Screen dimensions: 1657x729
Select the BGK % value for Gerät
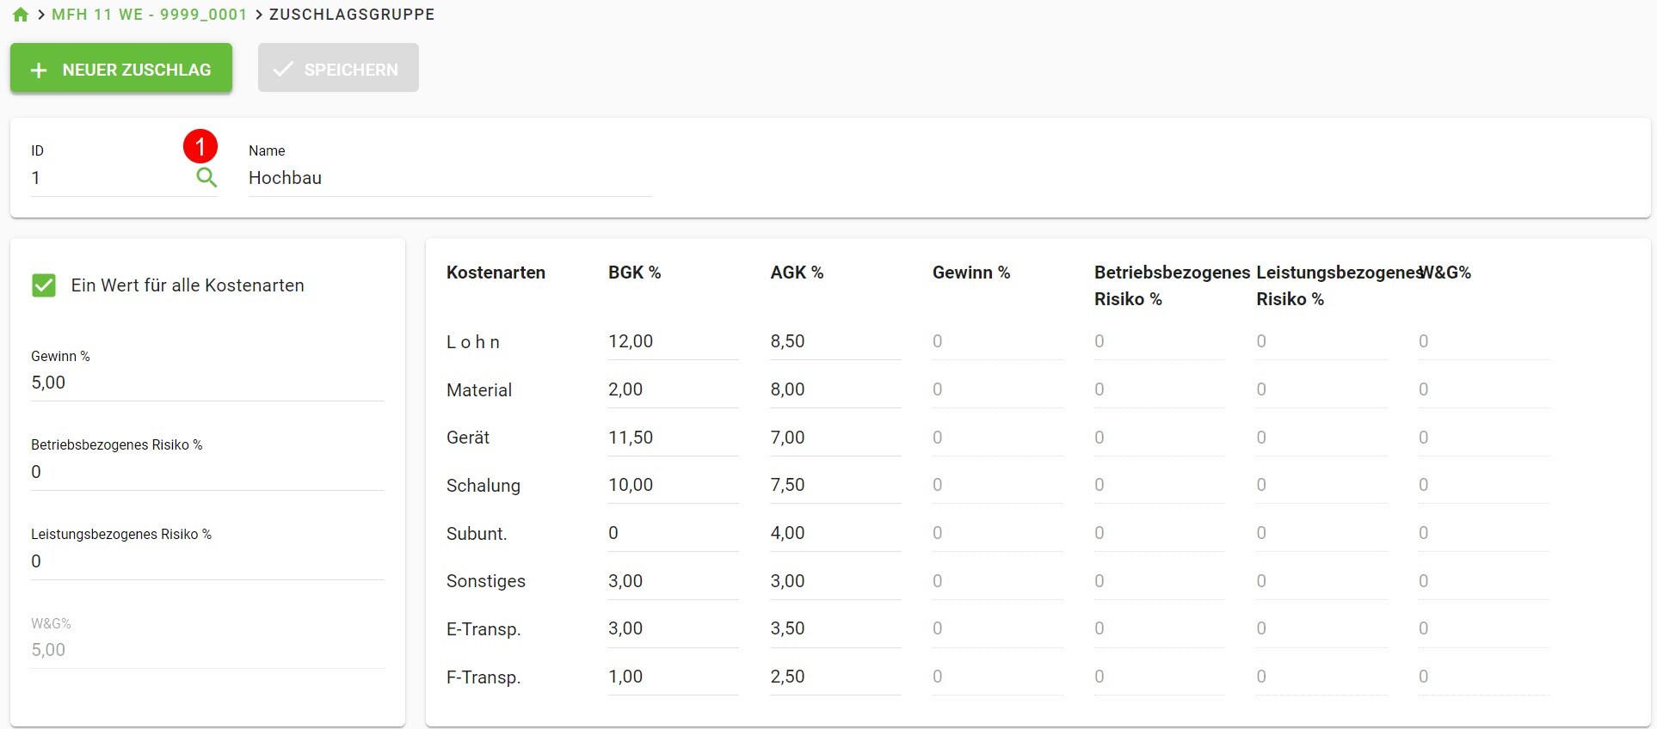pos(672,438)
